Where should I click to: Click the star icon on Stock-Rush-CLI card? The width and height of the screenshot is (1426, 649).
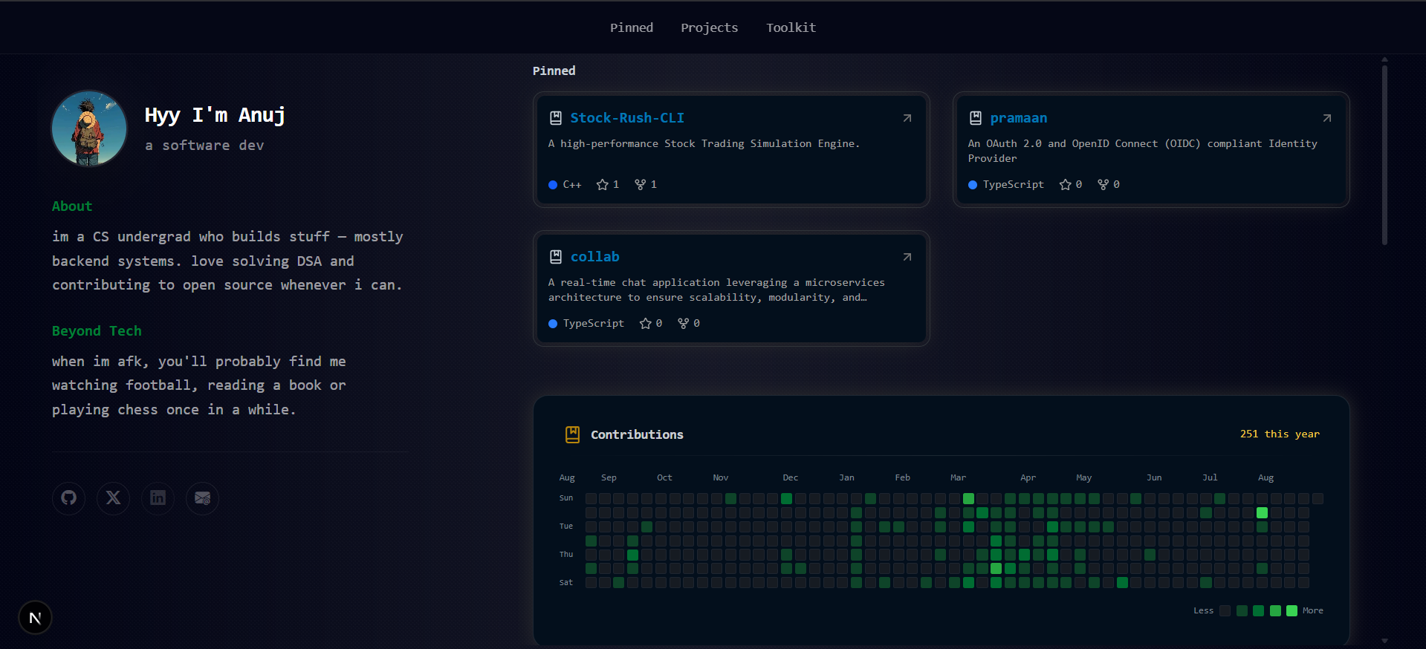click(603, 184)
